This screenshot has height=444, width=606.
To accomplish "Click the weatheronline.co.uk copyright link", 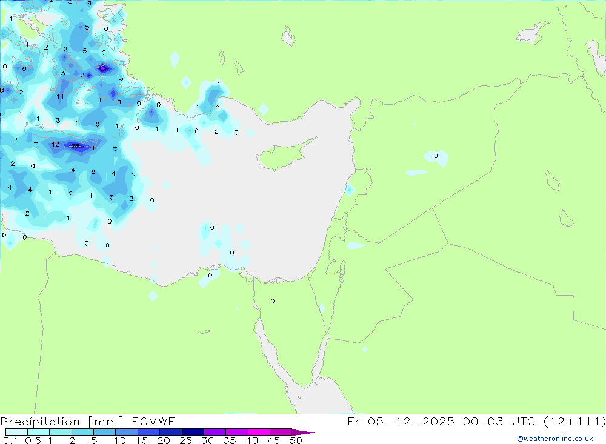I will click(555, 439).
